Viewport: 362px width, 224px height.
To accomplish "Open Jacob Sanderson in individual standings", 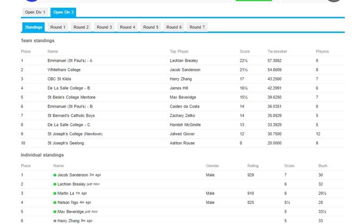I will [x=73, y=175].
